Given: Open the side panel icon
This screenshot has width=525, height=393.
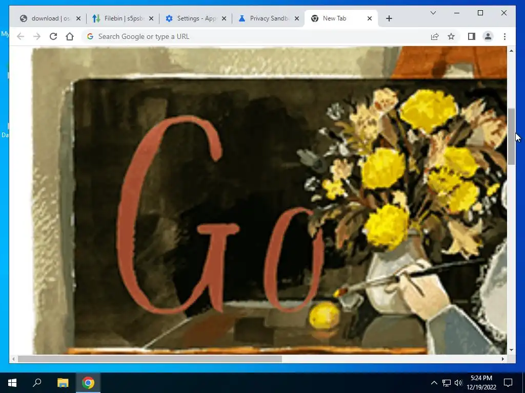Looking at the screenshot, I should [x=472, y=36].
